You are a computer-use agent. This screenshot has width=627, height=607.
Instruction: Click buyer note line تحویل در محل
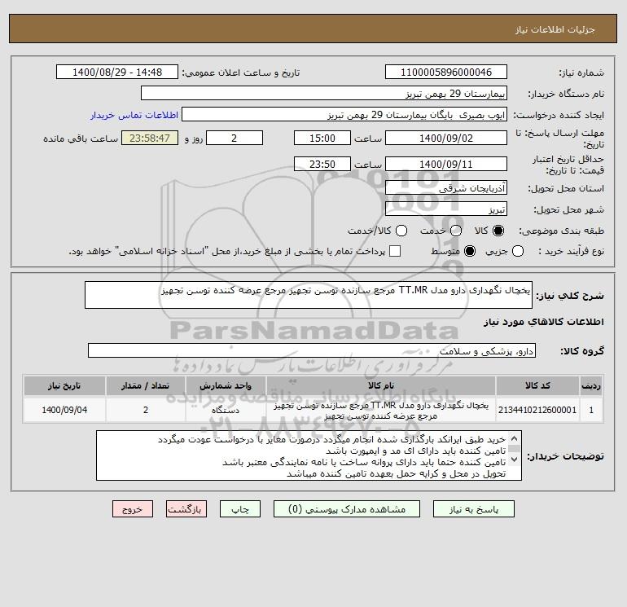click(397, 473)
